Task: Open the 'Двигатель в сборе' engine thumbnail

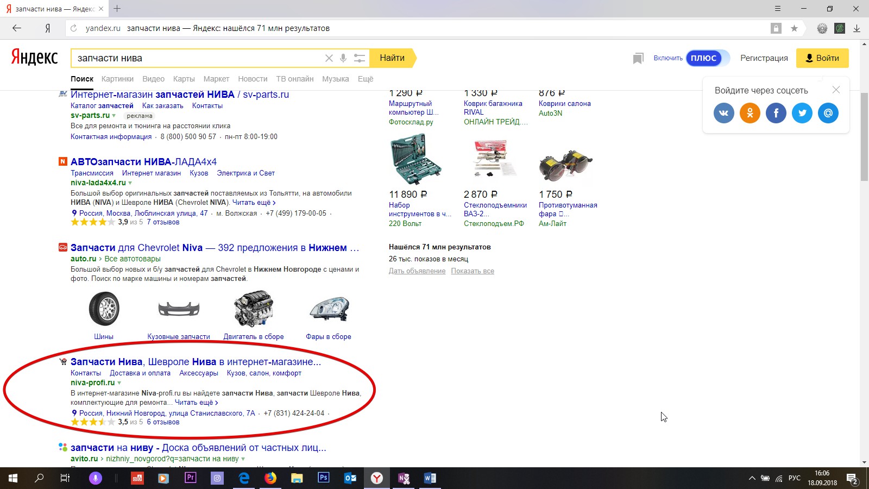Action: point(254,309)
